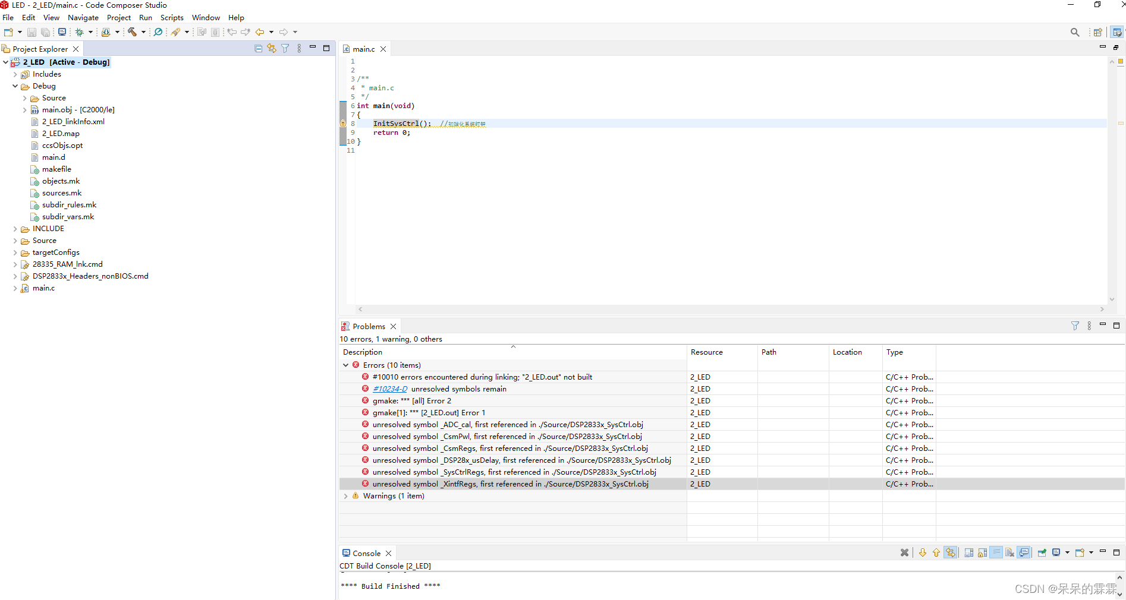Close the main.c editor tab
The image size is (1126, 600).
(x=383, y=49)
